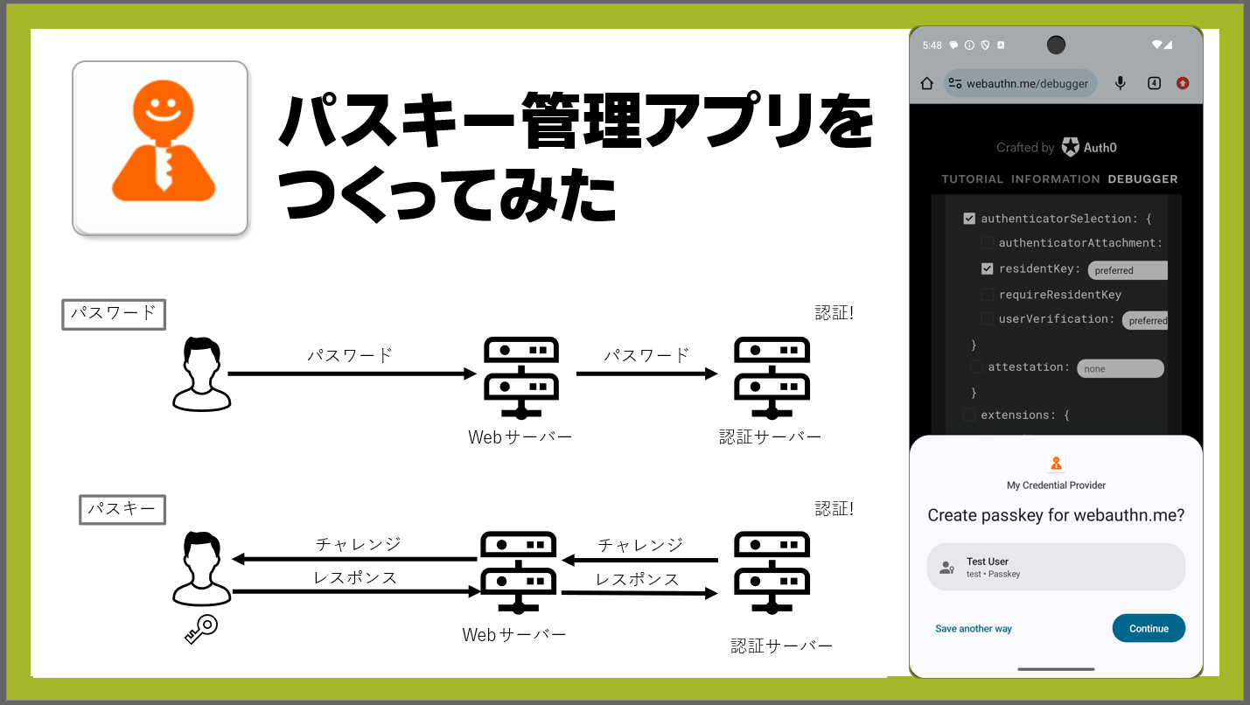Click the Web server icon in the password diagram
This screenshot has width=1250, height=705.
(520, 378)
